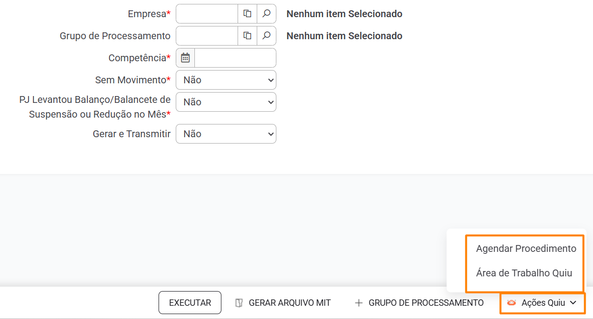Open the Sem Movimento dropdown
This screenshot has width=593, height=319.
(x=226, y=80)
